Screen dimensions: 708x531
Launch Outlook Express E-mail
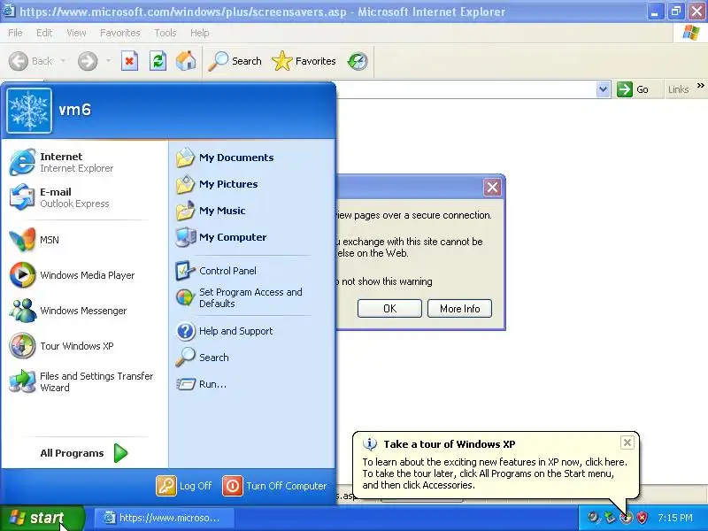(x=84, y=197)
